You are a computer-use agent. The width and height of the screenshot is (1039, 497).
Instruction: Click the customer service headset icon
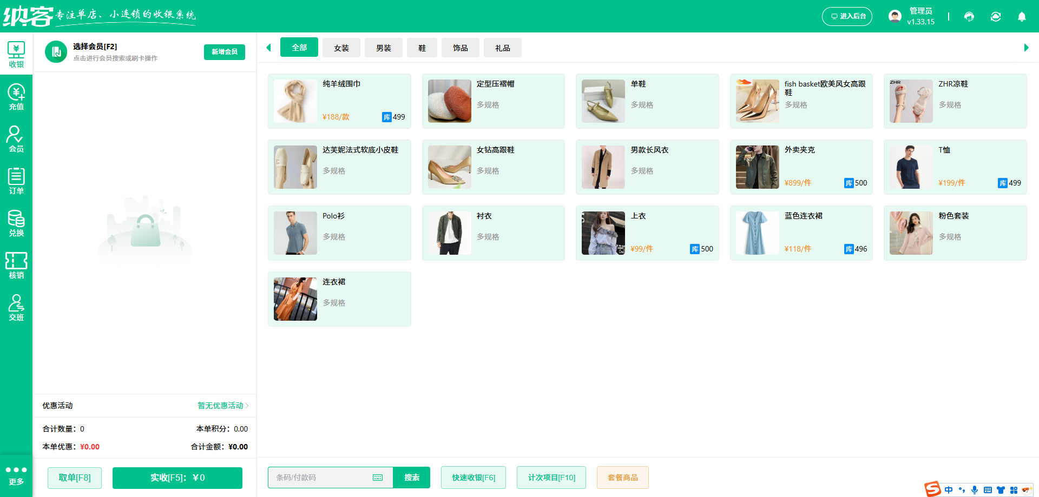coord(969,17)
